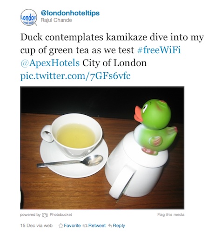Click the Rajul Chande display name

tap(56, 20)
